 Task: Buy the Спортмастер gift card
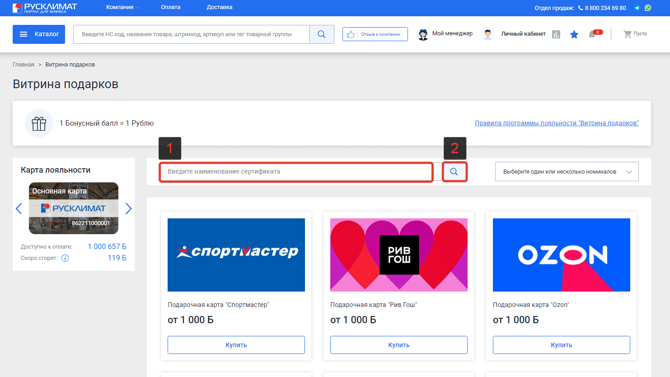(x=236, y=345)
